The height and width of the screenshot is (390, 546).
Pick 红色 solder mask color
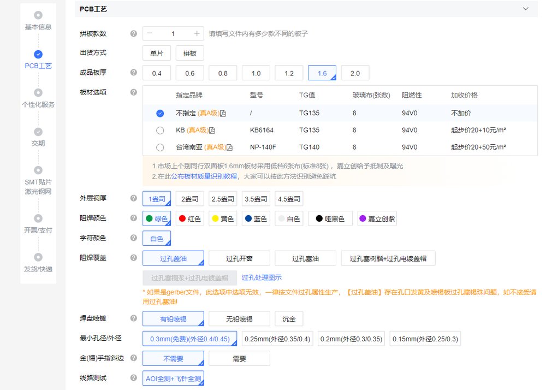click(x=190, y=218)
